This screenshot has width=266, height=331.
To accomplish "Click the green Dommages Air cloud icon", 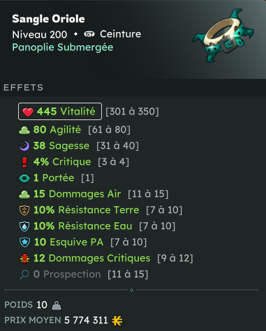I will [24, 194].
